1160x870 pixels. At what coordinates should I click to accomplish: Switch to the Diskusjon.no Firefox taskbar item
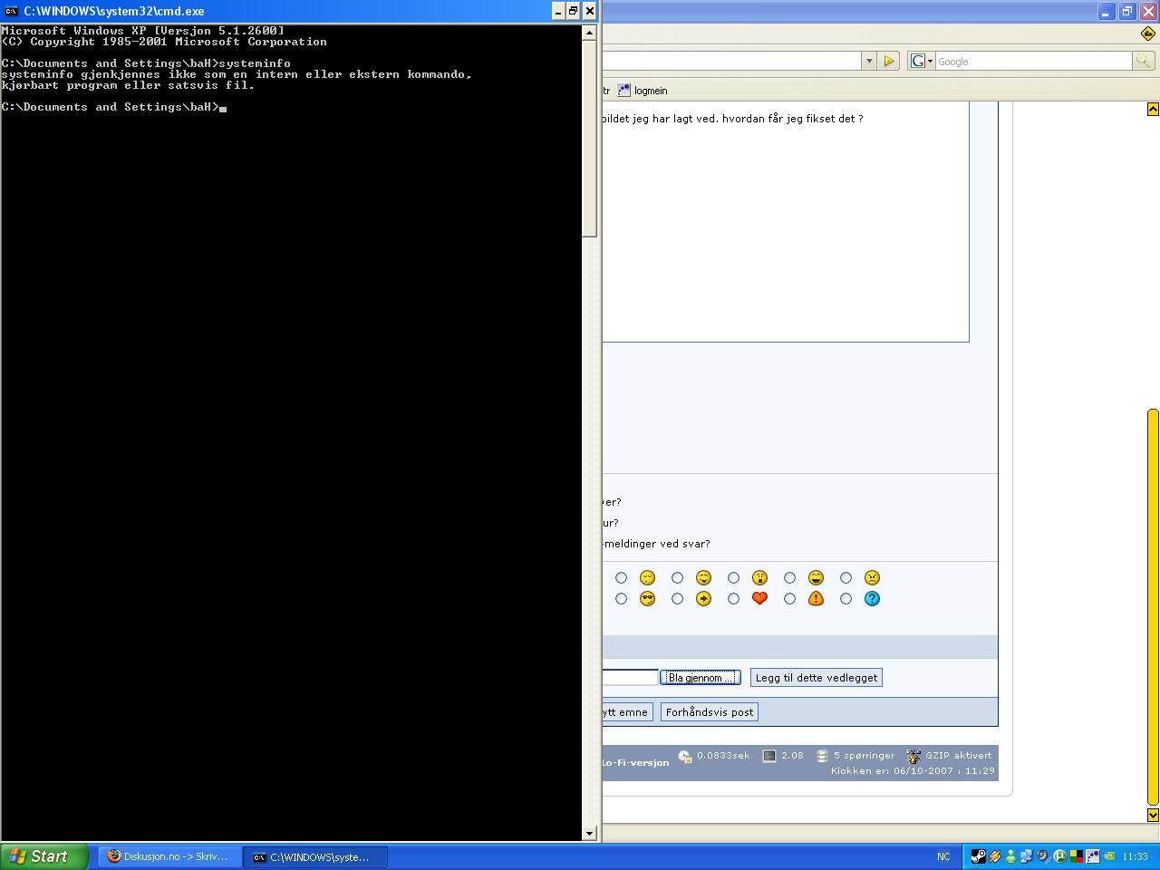(169, 856)
